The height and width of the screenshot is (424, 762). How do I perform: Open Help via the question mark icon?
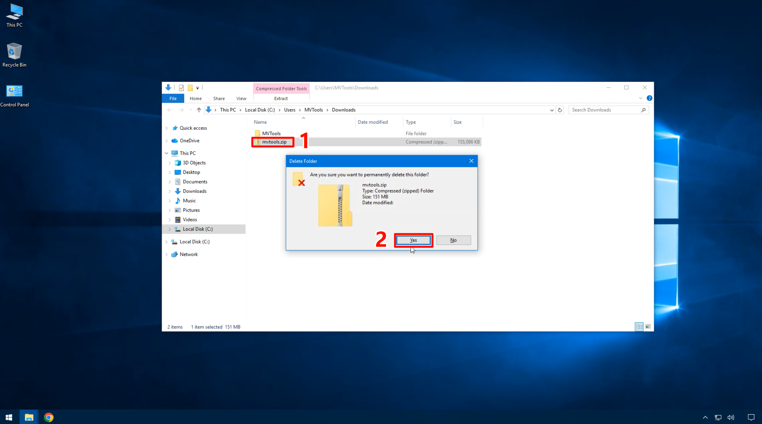(x=649, y=98)
